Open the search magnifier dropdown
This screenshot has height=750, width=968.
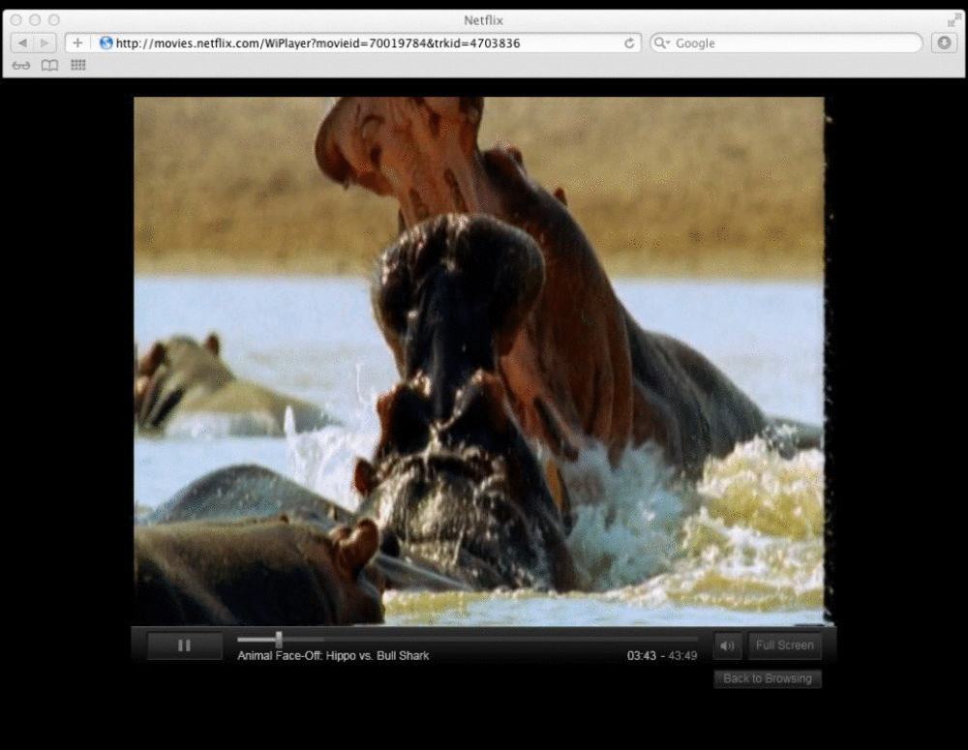662,43
